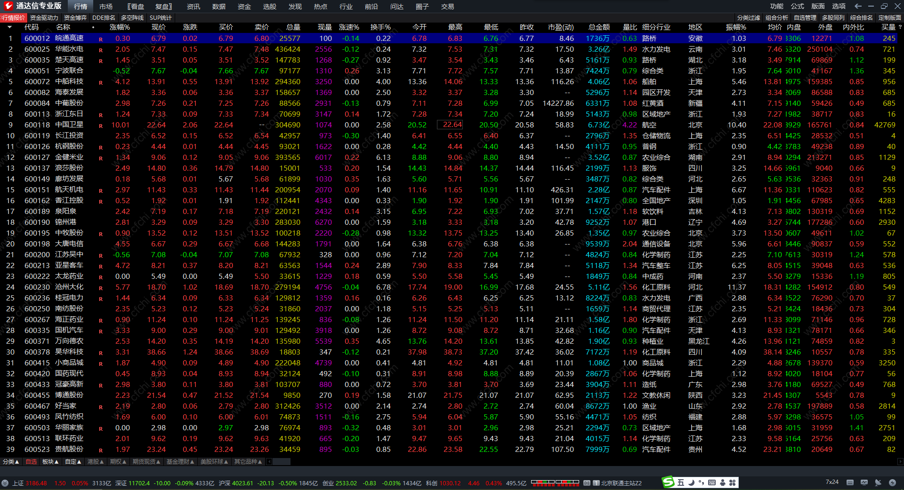The width and height of the screenshot is (904, 490).
Task: Expand the 自定 custom tab menu
Action: (x=73, y=462)
